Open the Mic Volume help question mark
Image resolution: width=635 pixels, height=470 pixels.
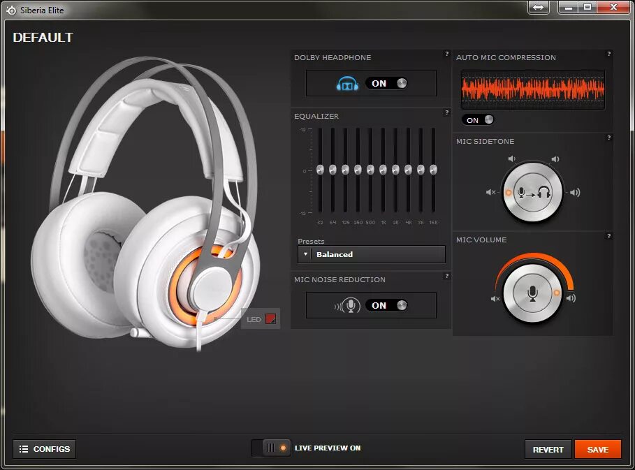pyautogui.click(x=608, y=236)
